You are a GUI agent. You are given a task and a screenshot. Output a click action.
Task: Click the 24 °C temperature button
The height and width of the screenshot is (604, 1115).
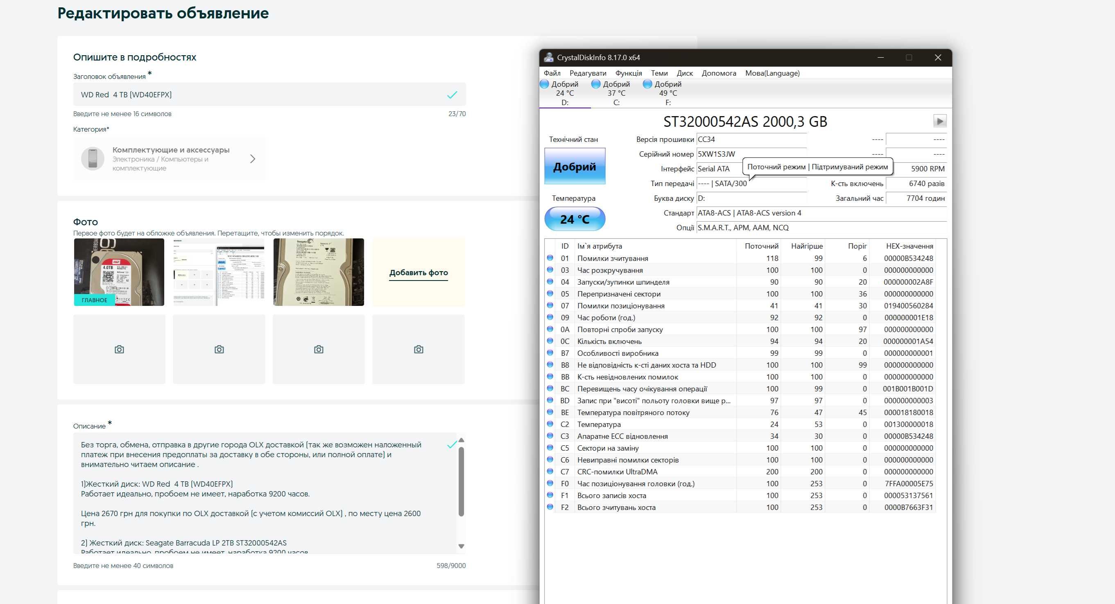pos(574,219)
